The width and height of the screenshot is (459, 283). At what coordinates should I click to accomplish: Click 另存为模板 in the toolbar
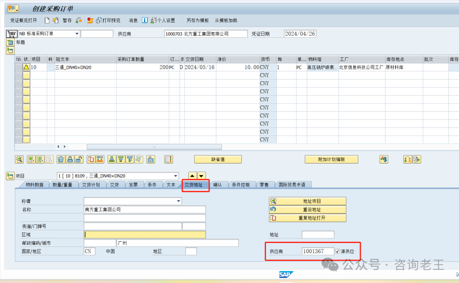tap(198, 20)
